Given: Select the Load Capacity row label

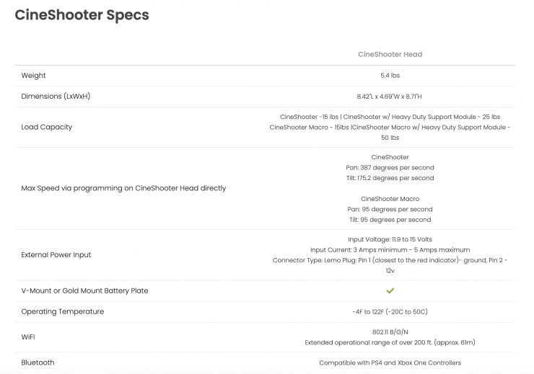Looking at the screenshot, I should pos(47,127).
